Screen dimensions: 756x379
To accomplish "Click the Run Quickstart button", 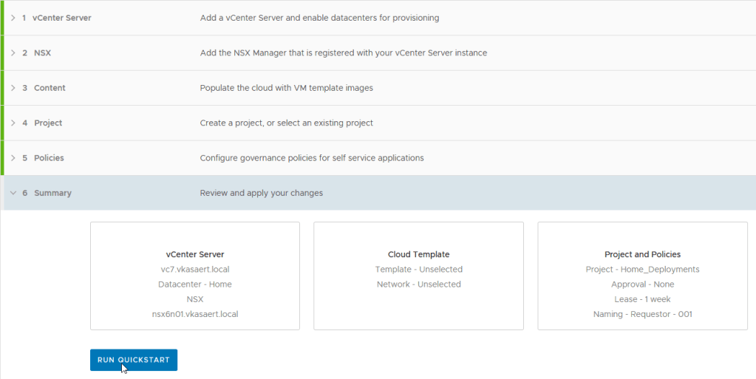I will [x=134, y=360].
